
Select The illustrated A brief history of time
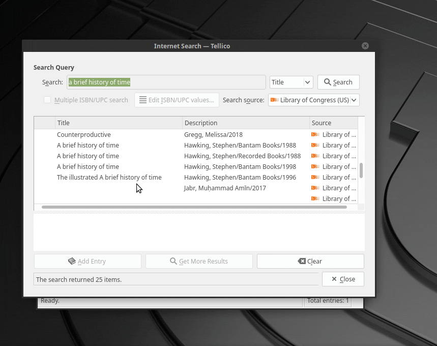point(196,177)
